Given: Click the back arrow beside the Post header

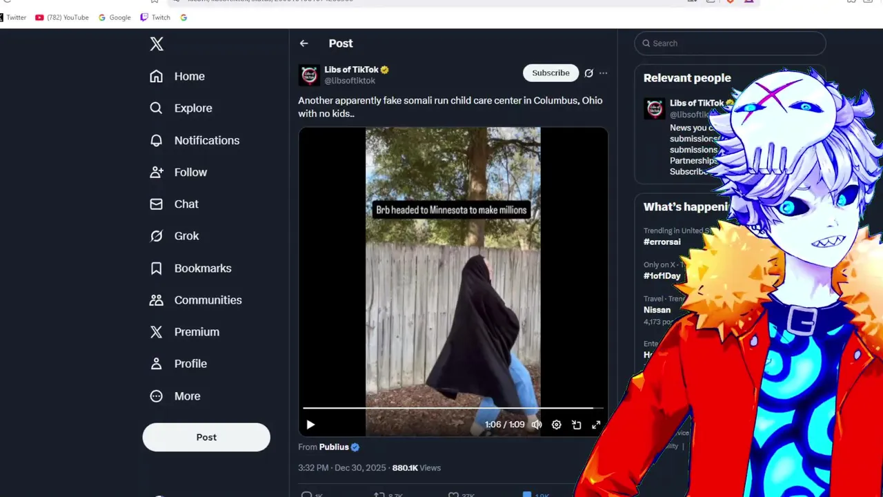Looking at the screenshot, I should [x=304, y=43].
